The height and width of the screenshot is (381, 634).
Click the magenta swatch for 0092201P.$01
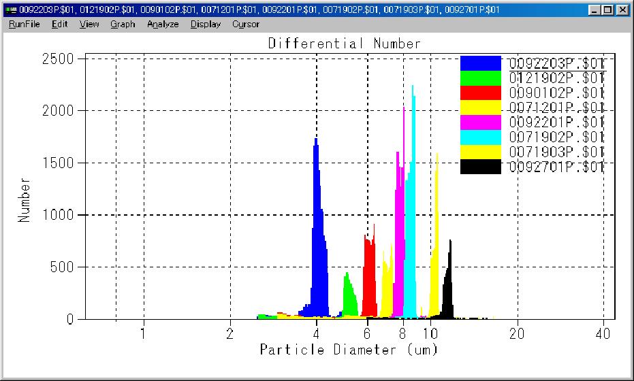pyautogui.click(x=480, y=122)
